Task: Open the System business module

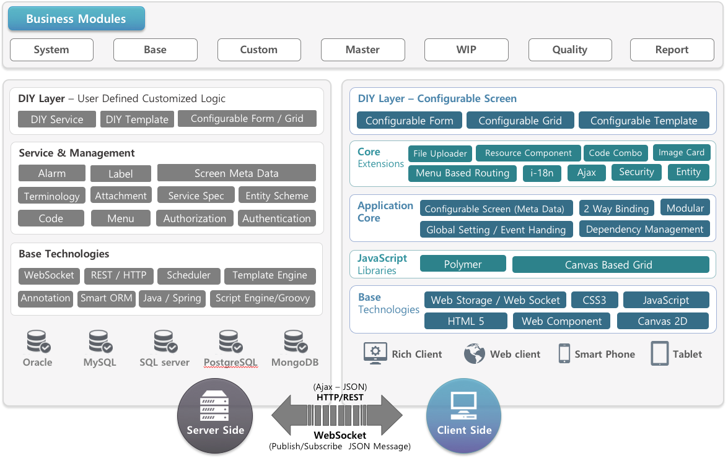Action: [x=51, y=50]
